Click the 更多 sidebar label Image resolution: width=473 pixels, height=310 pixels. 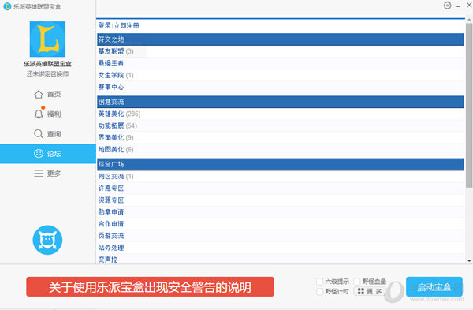[54, 174]
